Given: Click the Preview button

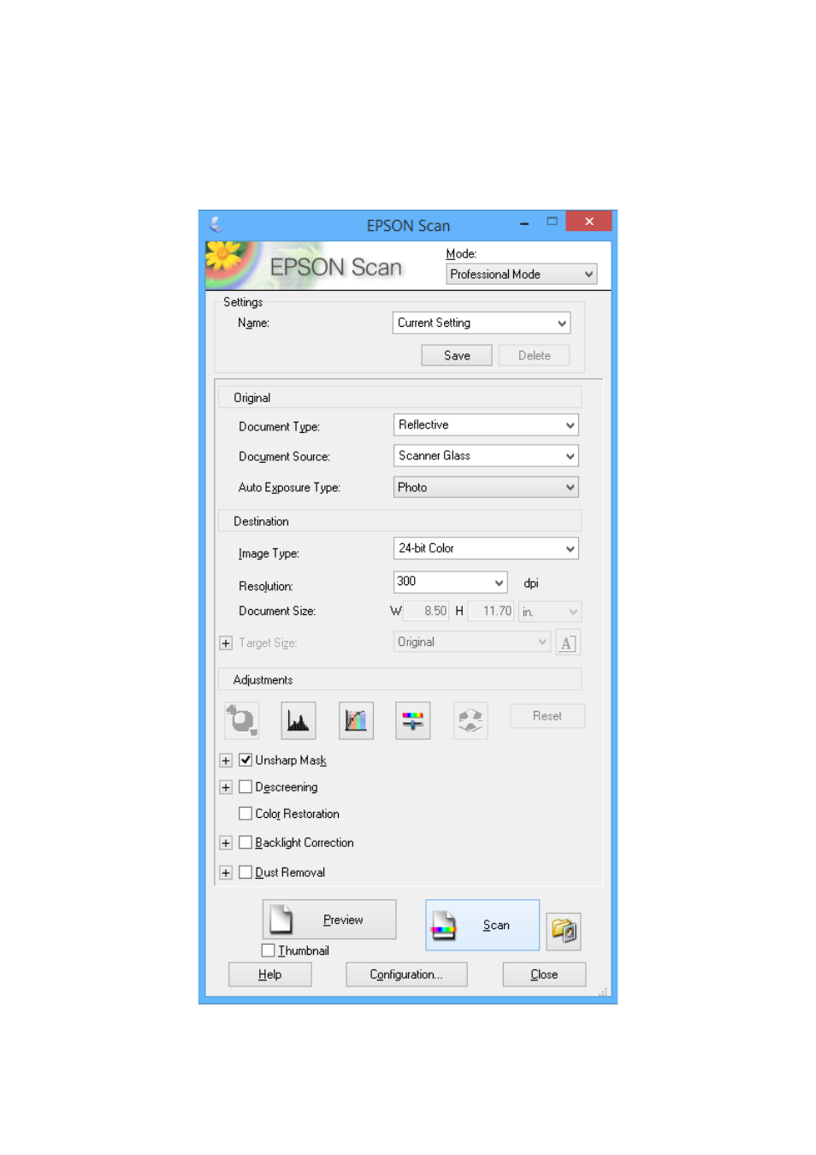Looking at the screenshot, I should [x=329, y=920].
